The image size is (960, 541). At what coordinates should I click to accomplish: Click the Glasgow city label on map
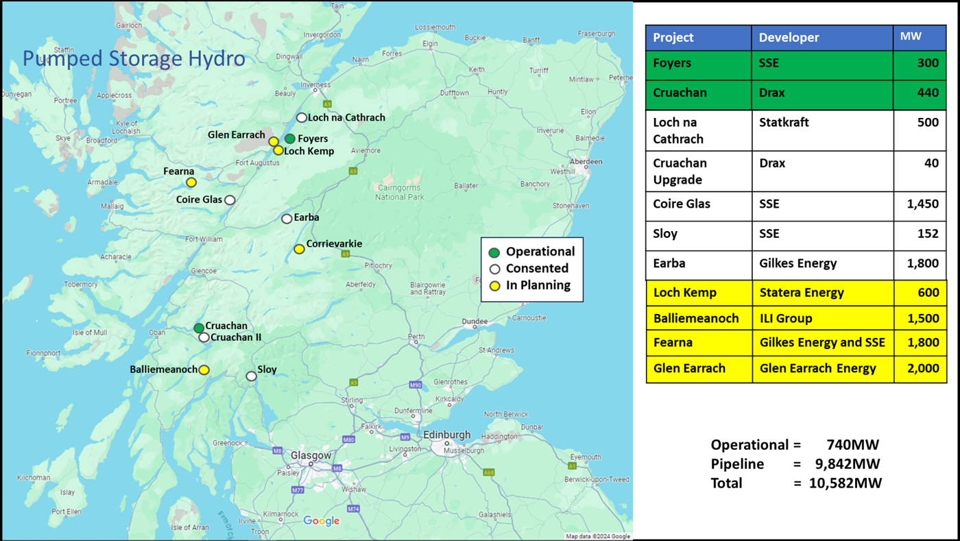(x=311, y=455)
